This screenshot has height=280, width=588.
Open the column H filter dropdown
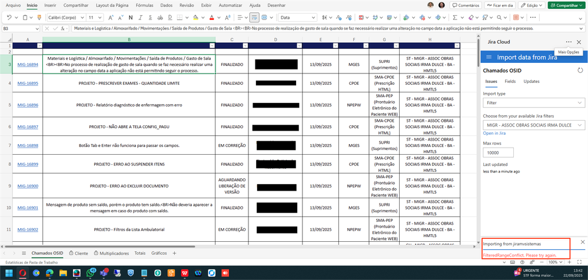pos(457,45)
